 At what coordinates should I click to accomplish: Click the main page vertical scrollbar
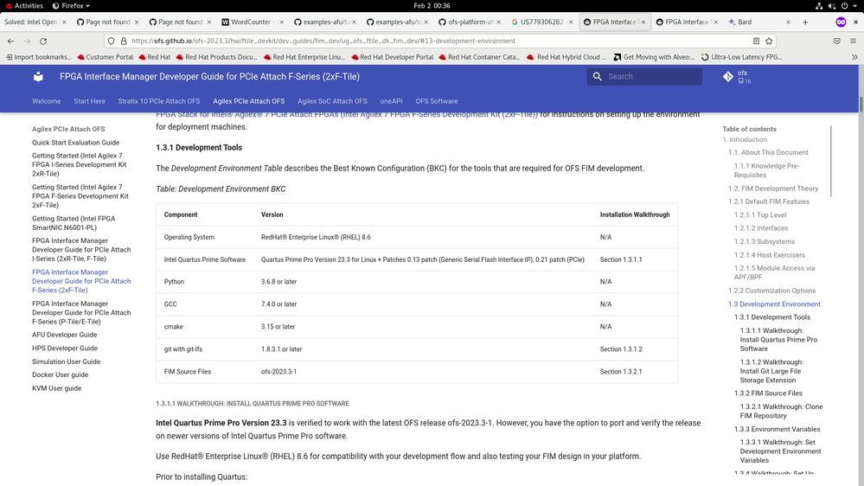(861, 105)
